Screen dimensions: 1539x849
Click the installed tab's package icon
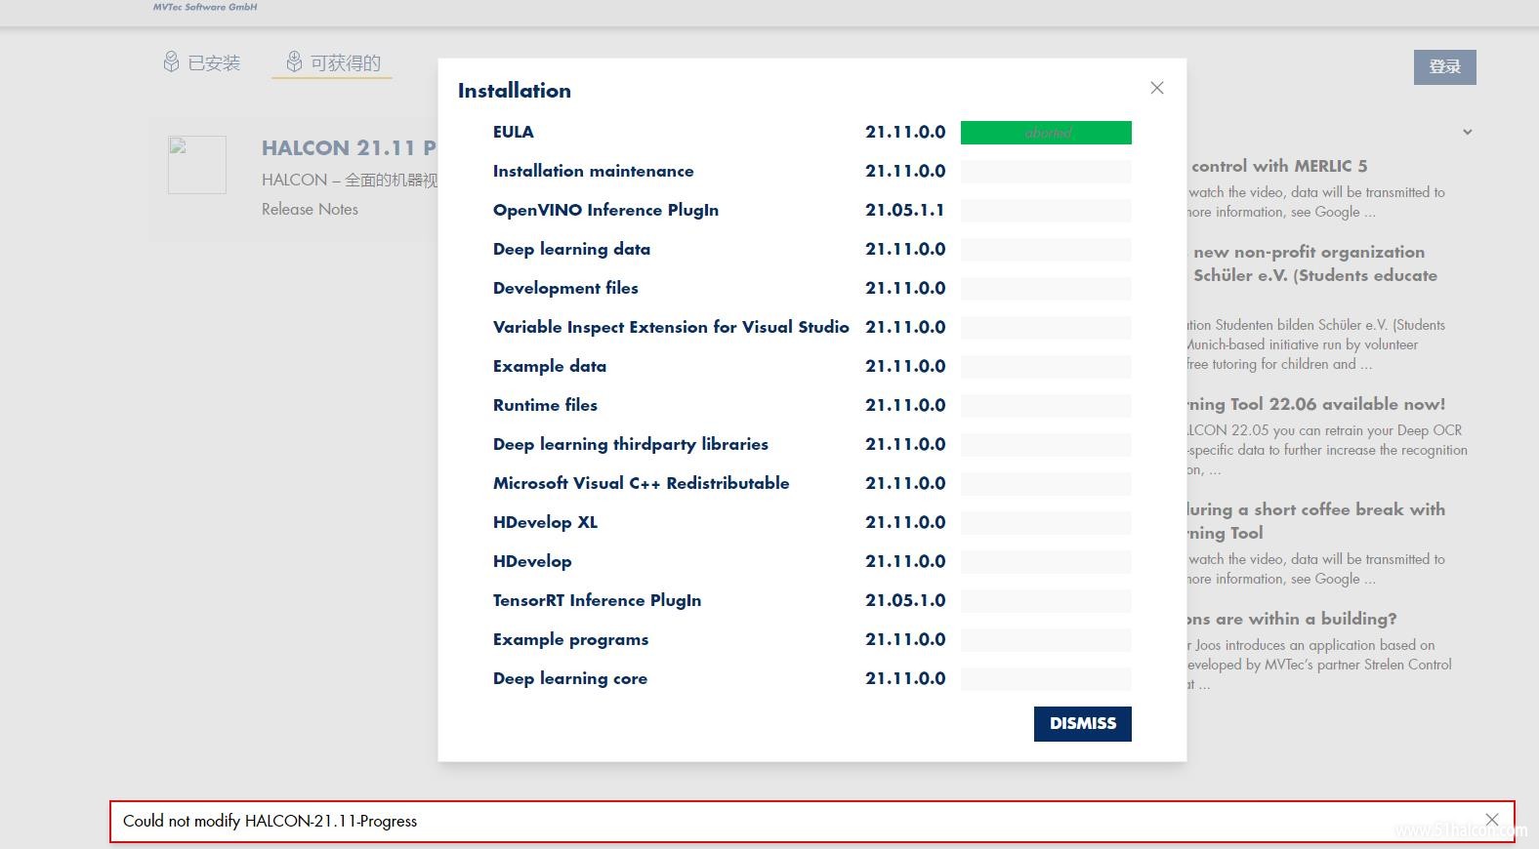pos(171,62)
